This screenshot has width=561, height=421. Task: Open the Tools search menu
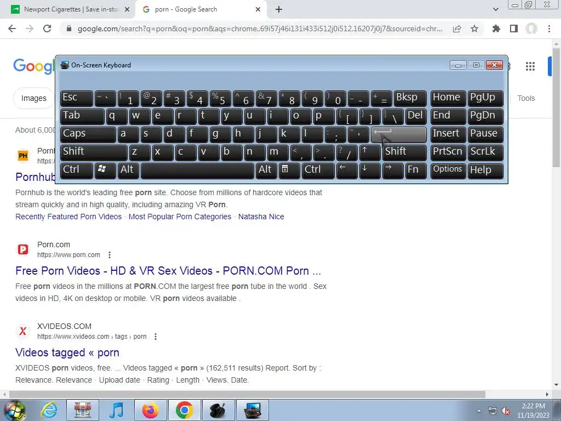(x=526, y=98)
